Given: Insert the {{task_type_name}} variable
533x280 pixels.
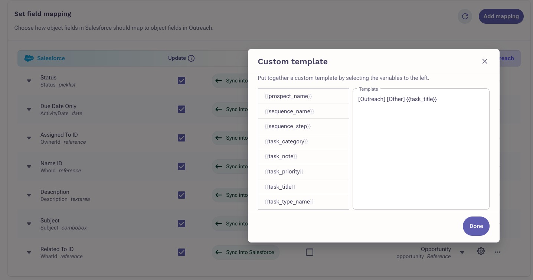Looking at the screenshot, I should click(304, 202).
